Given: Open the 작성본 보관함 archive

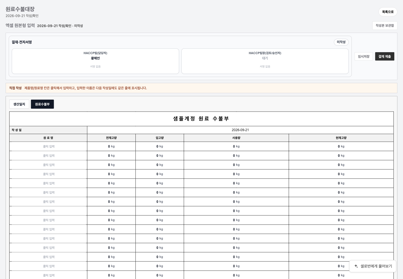Looking at the screenshot, I should point(385,26).
